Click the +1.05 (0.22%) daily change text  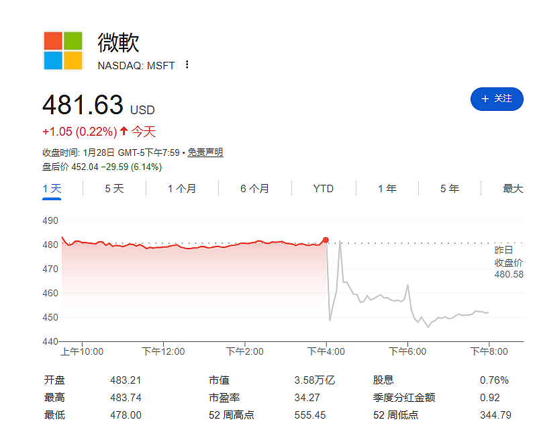[x=79, y=132]
